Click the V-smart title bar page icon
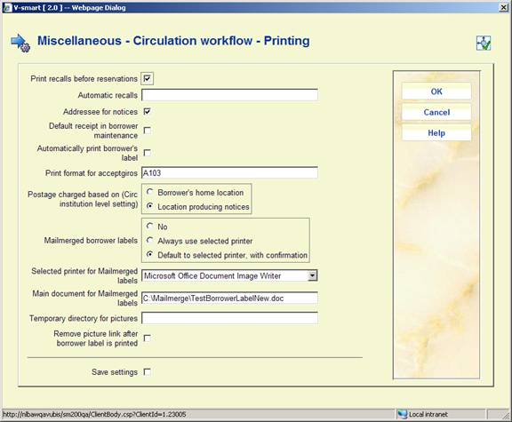This screenshot has width=512, height=422. click(x=7, y=7)
